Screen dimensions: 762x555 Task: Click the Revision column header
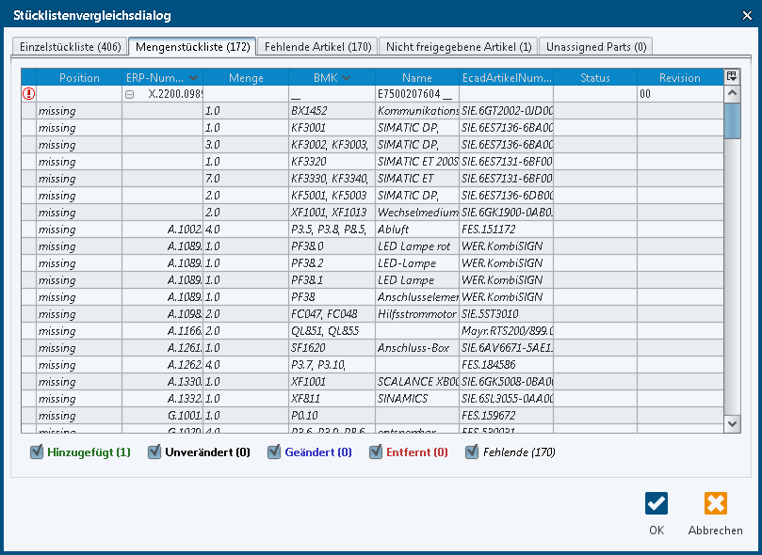coord(679,78)
